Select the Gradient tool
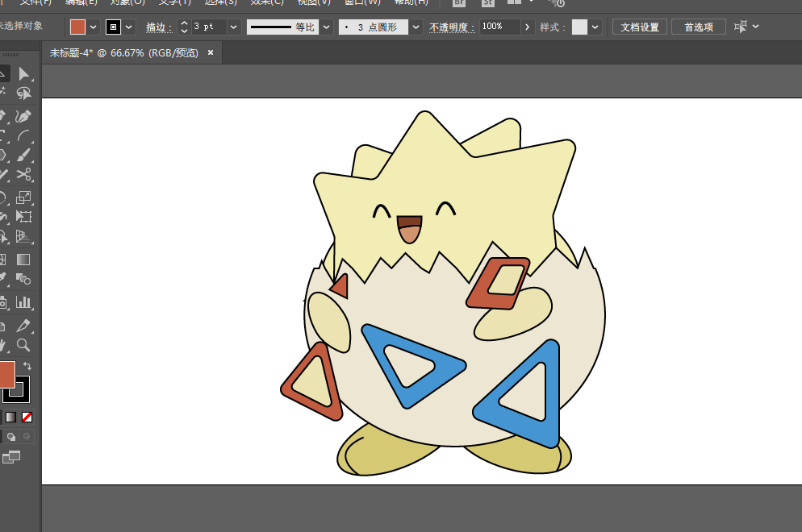 pyautogui.click(x=23, y=260)
